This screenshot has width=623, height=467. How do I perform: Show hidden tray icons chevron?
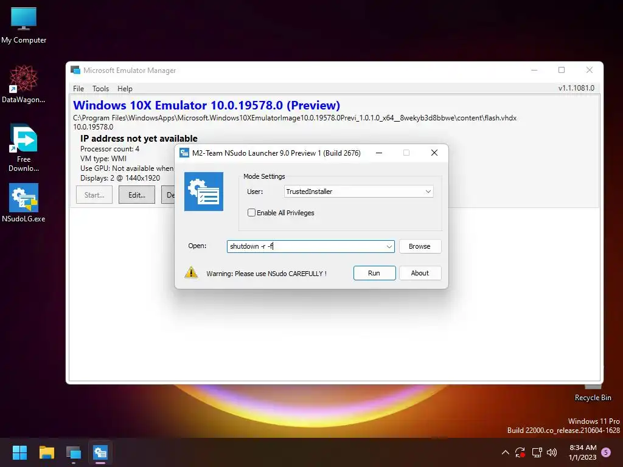coord(506,452)
